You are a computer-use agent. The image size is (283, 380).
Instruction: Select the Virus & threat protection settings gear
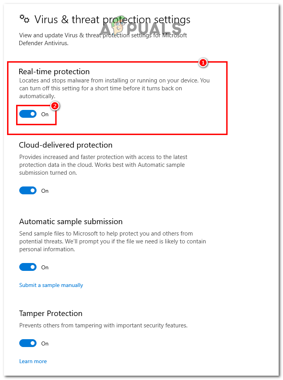(x=25, y=18)
